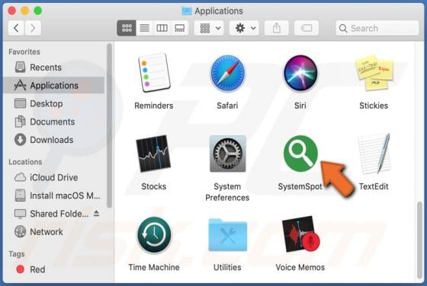Viewport: 427px width, 286px height.
Task: Open Recents in the sidebar
Action: pos(54,67)
